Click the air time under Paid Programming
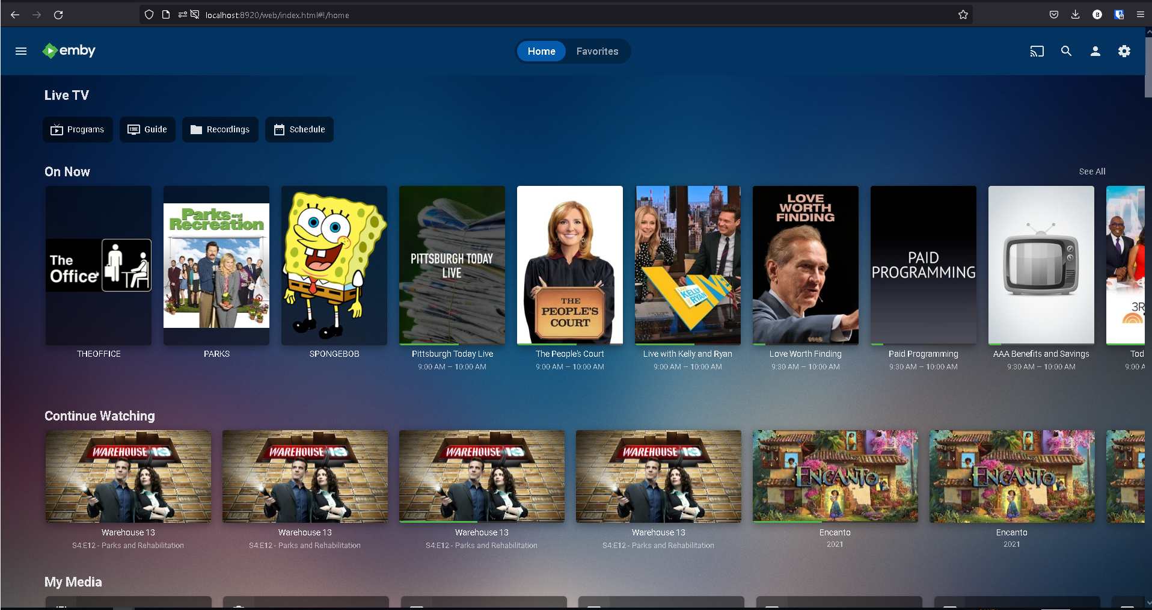Viewport: 1152px width, 610px height. tap(924, 367)
